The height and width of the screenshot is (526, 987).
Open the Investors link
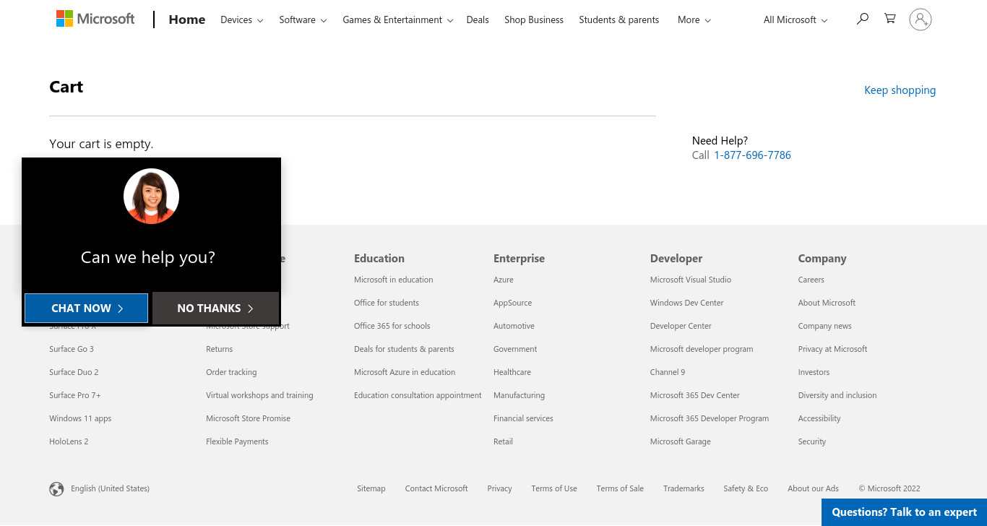pos(814,372)
